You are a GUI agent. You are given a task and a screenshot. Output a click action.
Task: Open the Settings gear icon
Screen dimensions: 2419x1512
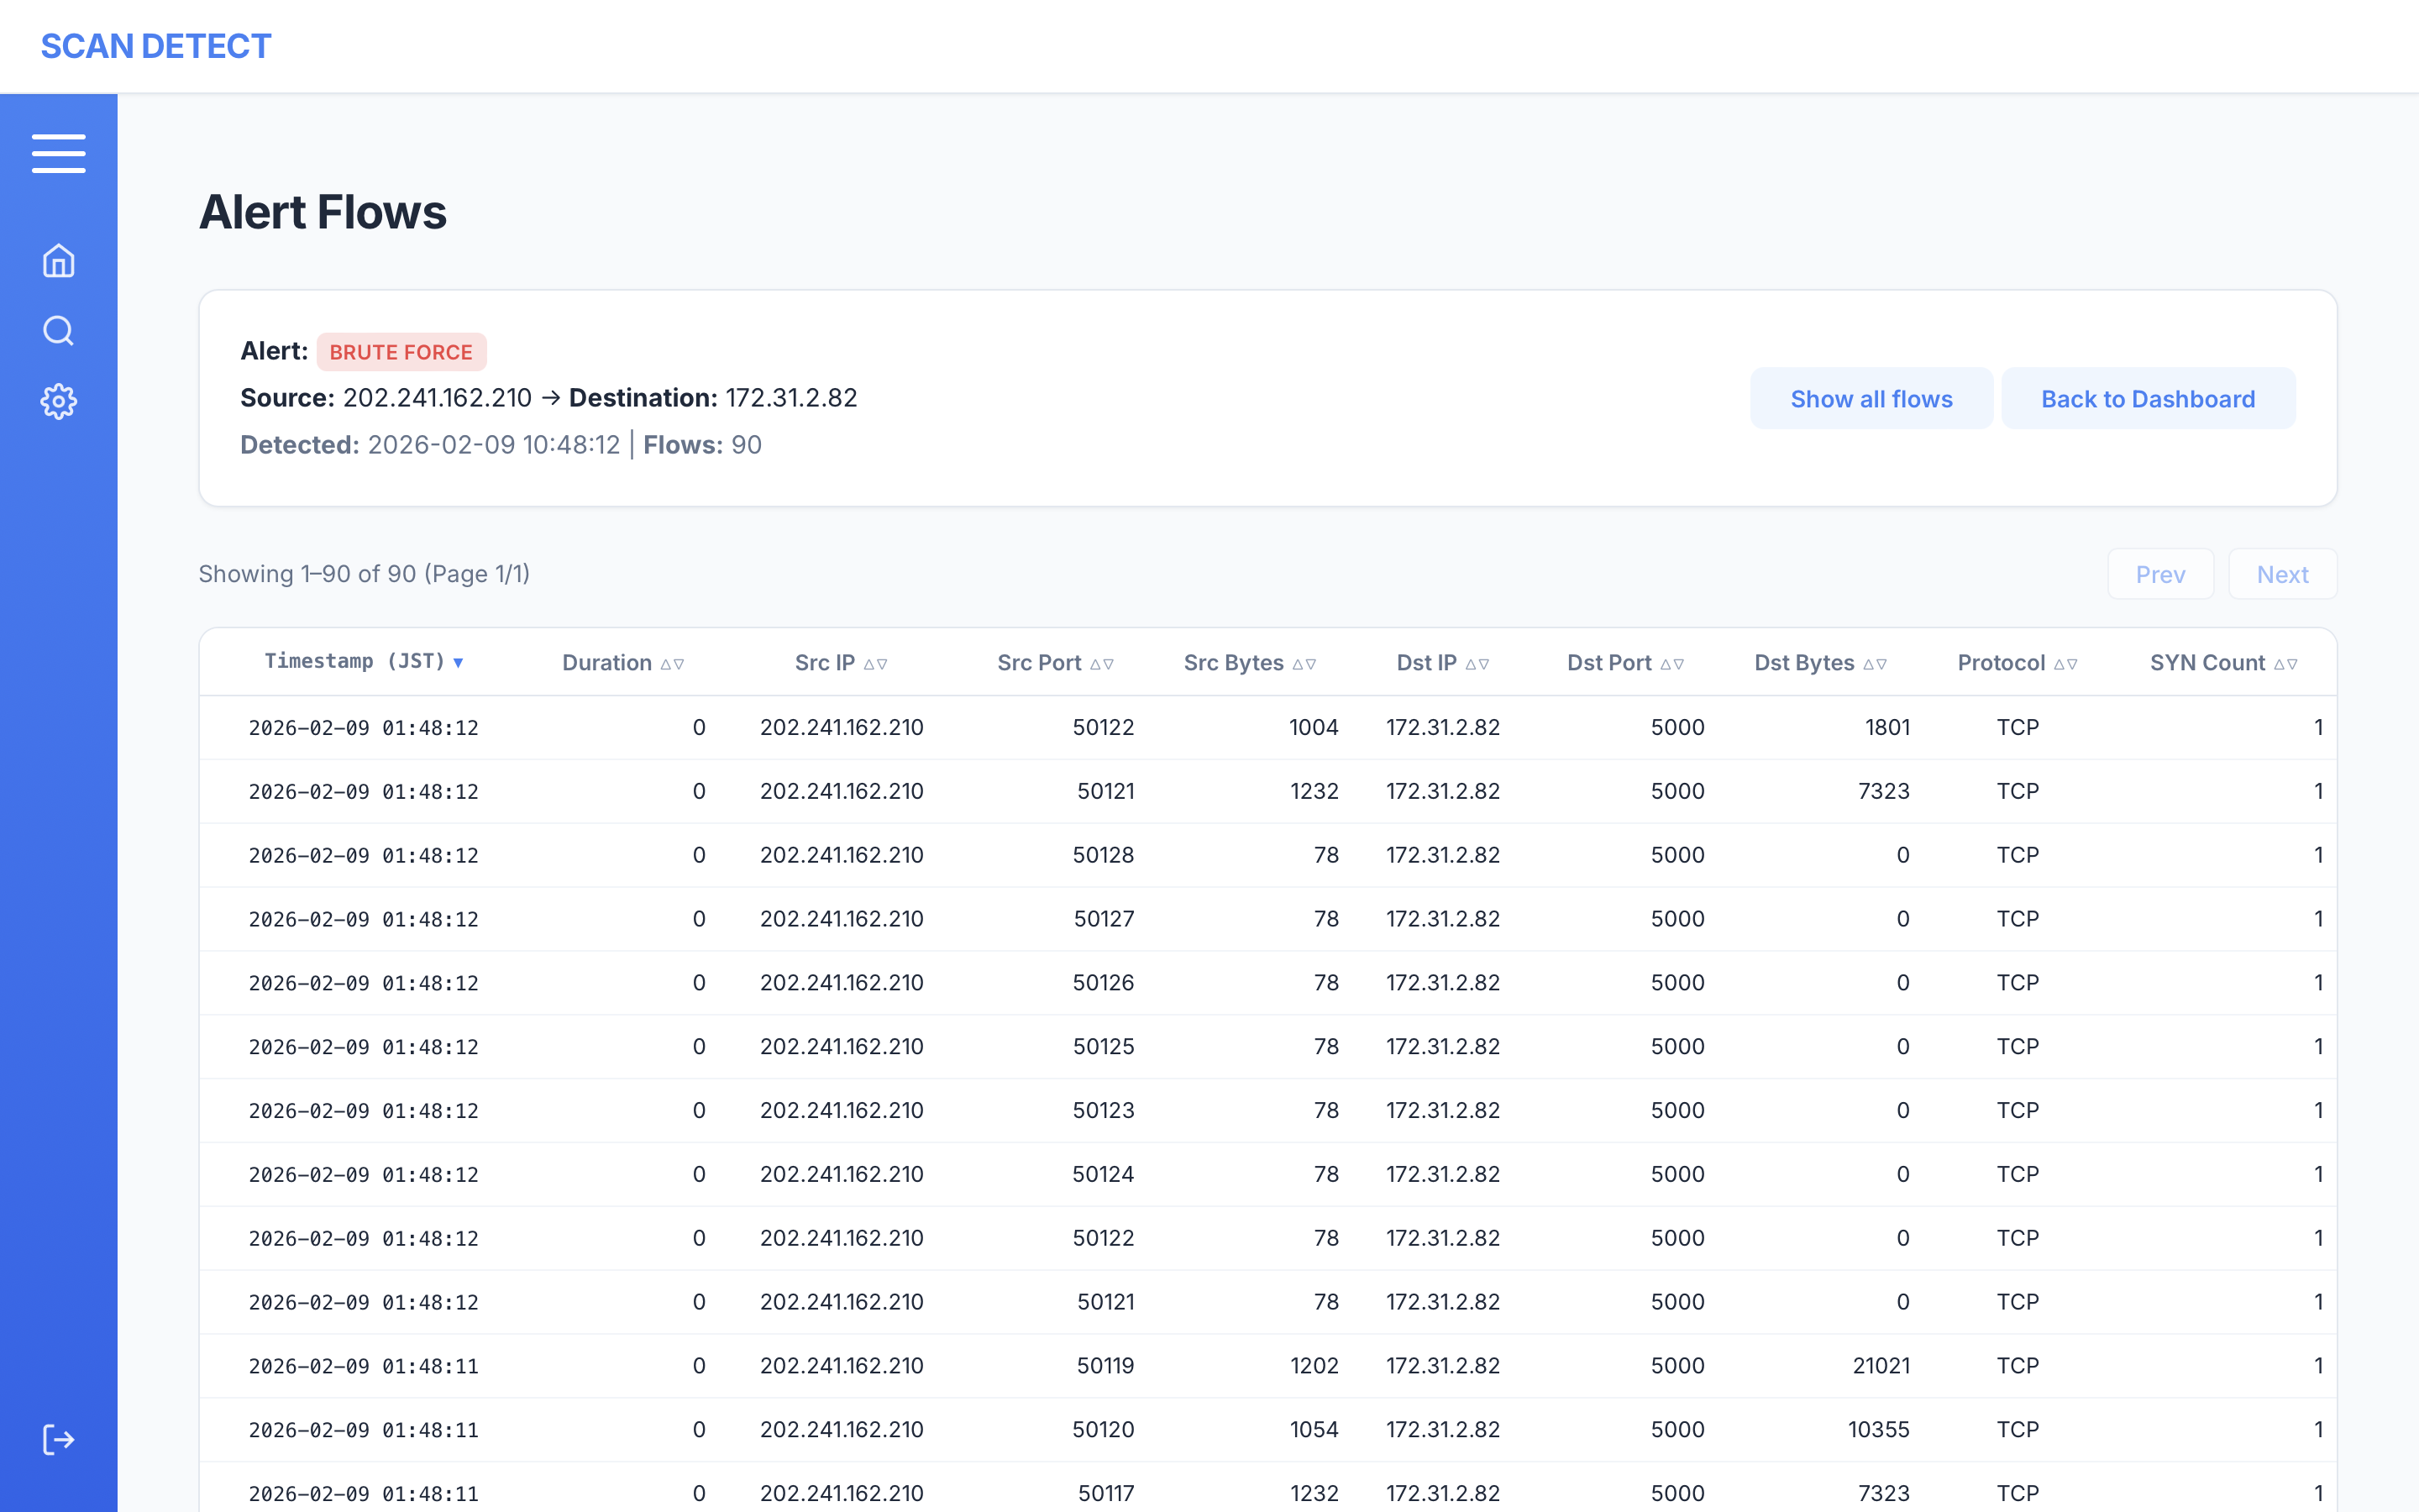(58, 401)
